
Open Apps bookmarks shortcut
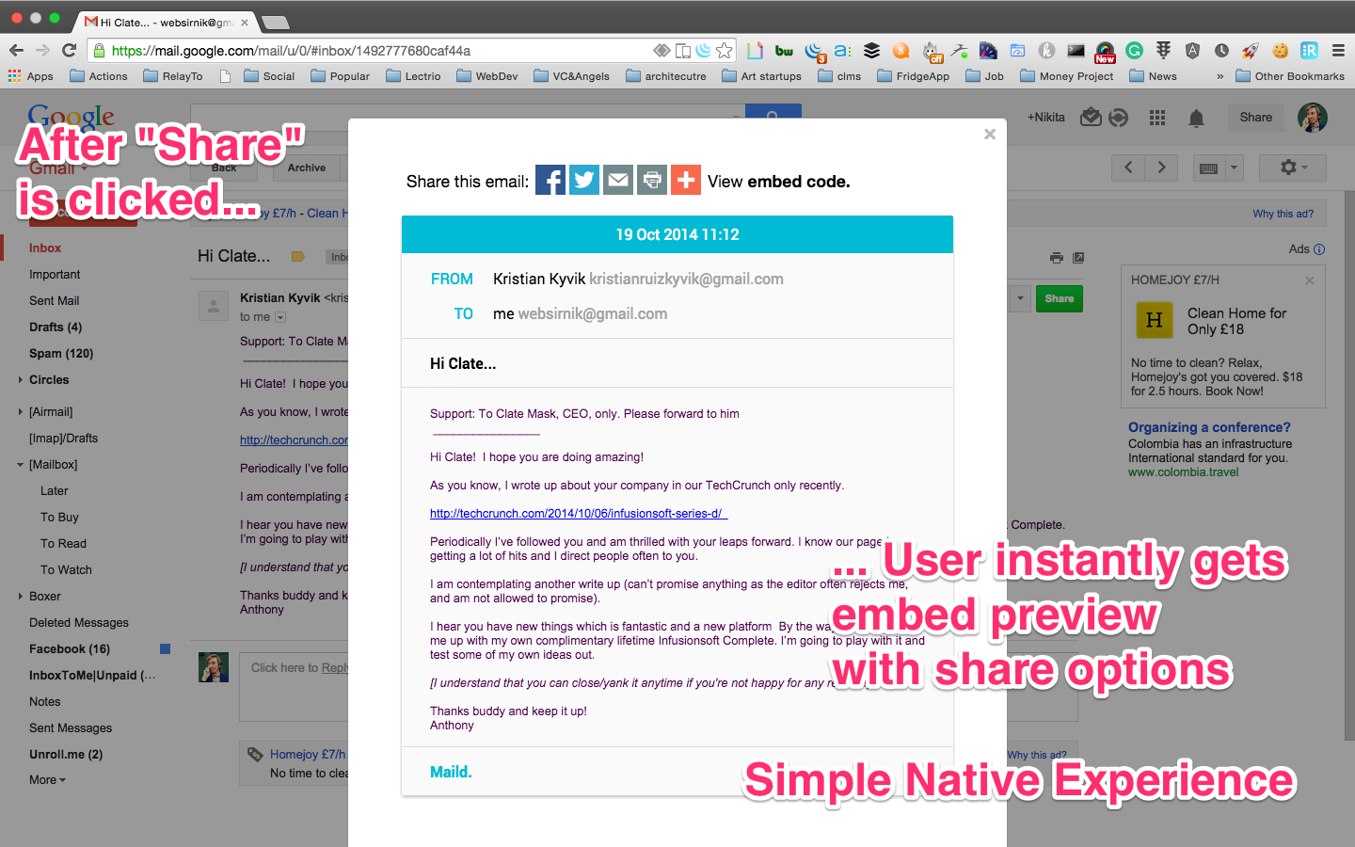pyautogui.click(x=30, y=76)
